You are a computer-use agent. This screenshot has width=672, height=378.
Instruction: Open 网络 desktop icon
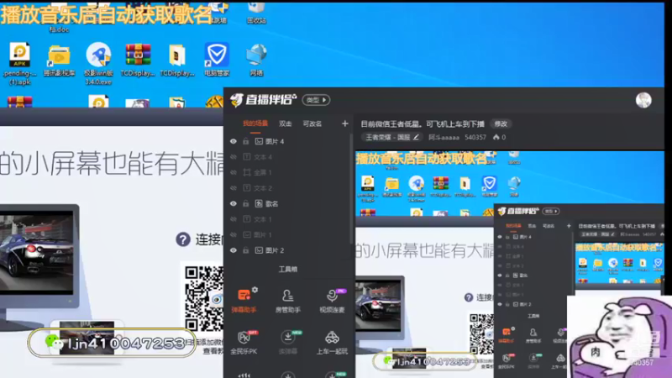256,60
